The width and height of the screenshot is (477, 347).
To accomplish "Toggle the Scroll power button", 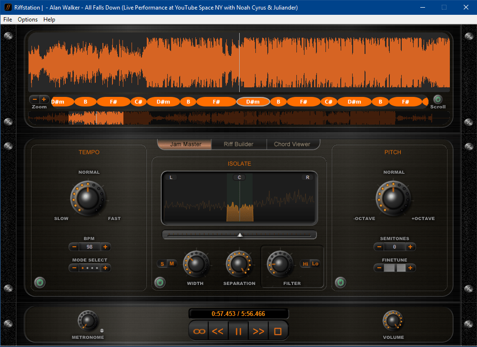I will 437,99.
